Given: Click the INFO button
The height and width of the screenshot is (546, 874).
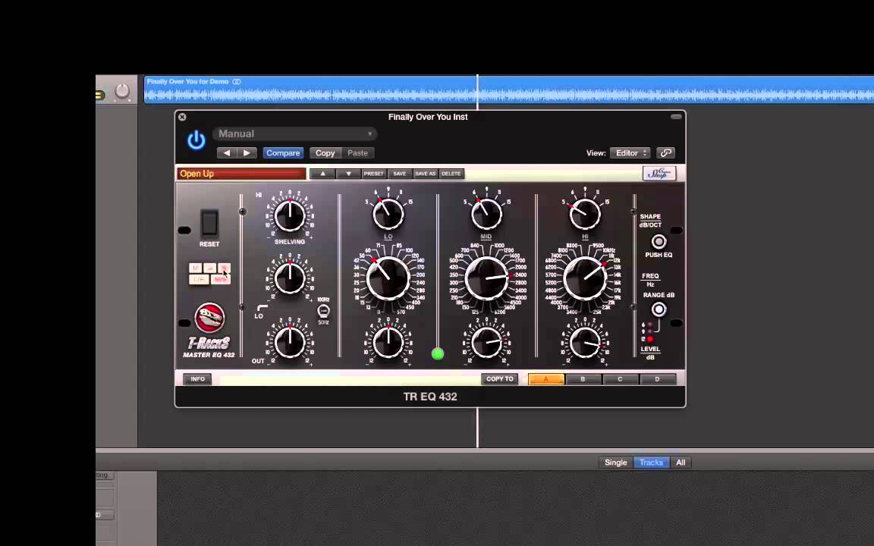Looking at the screenshot, I should tap(197, 379).
